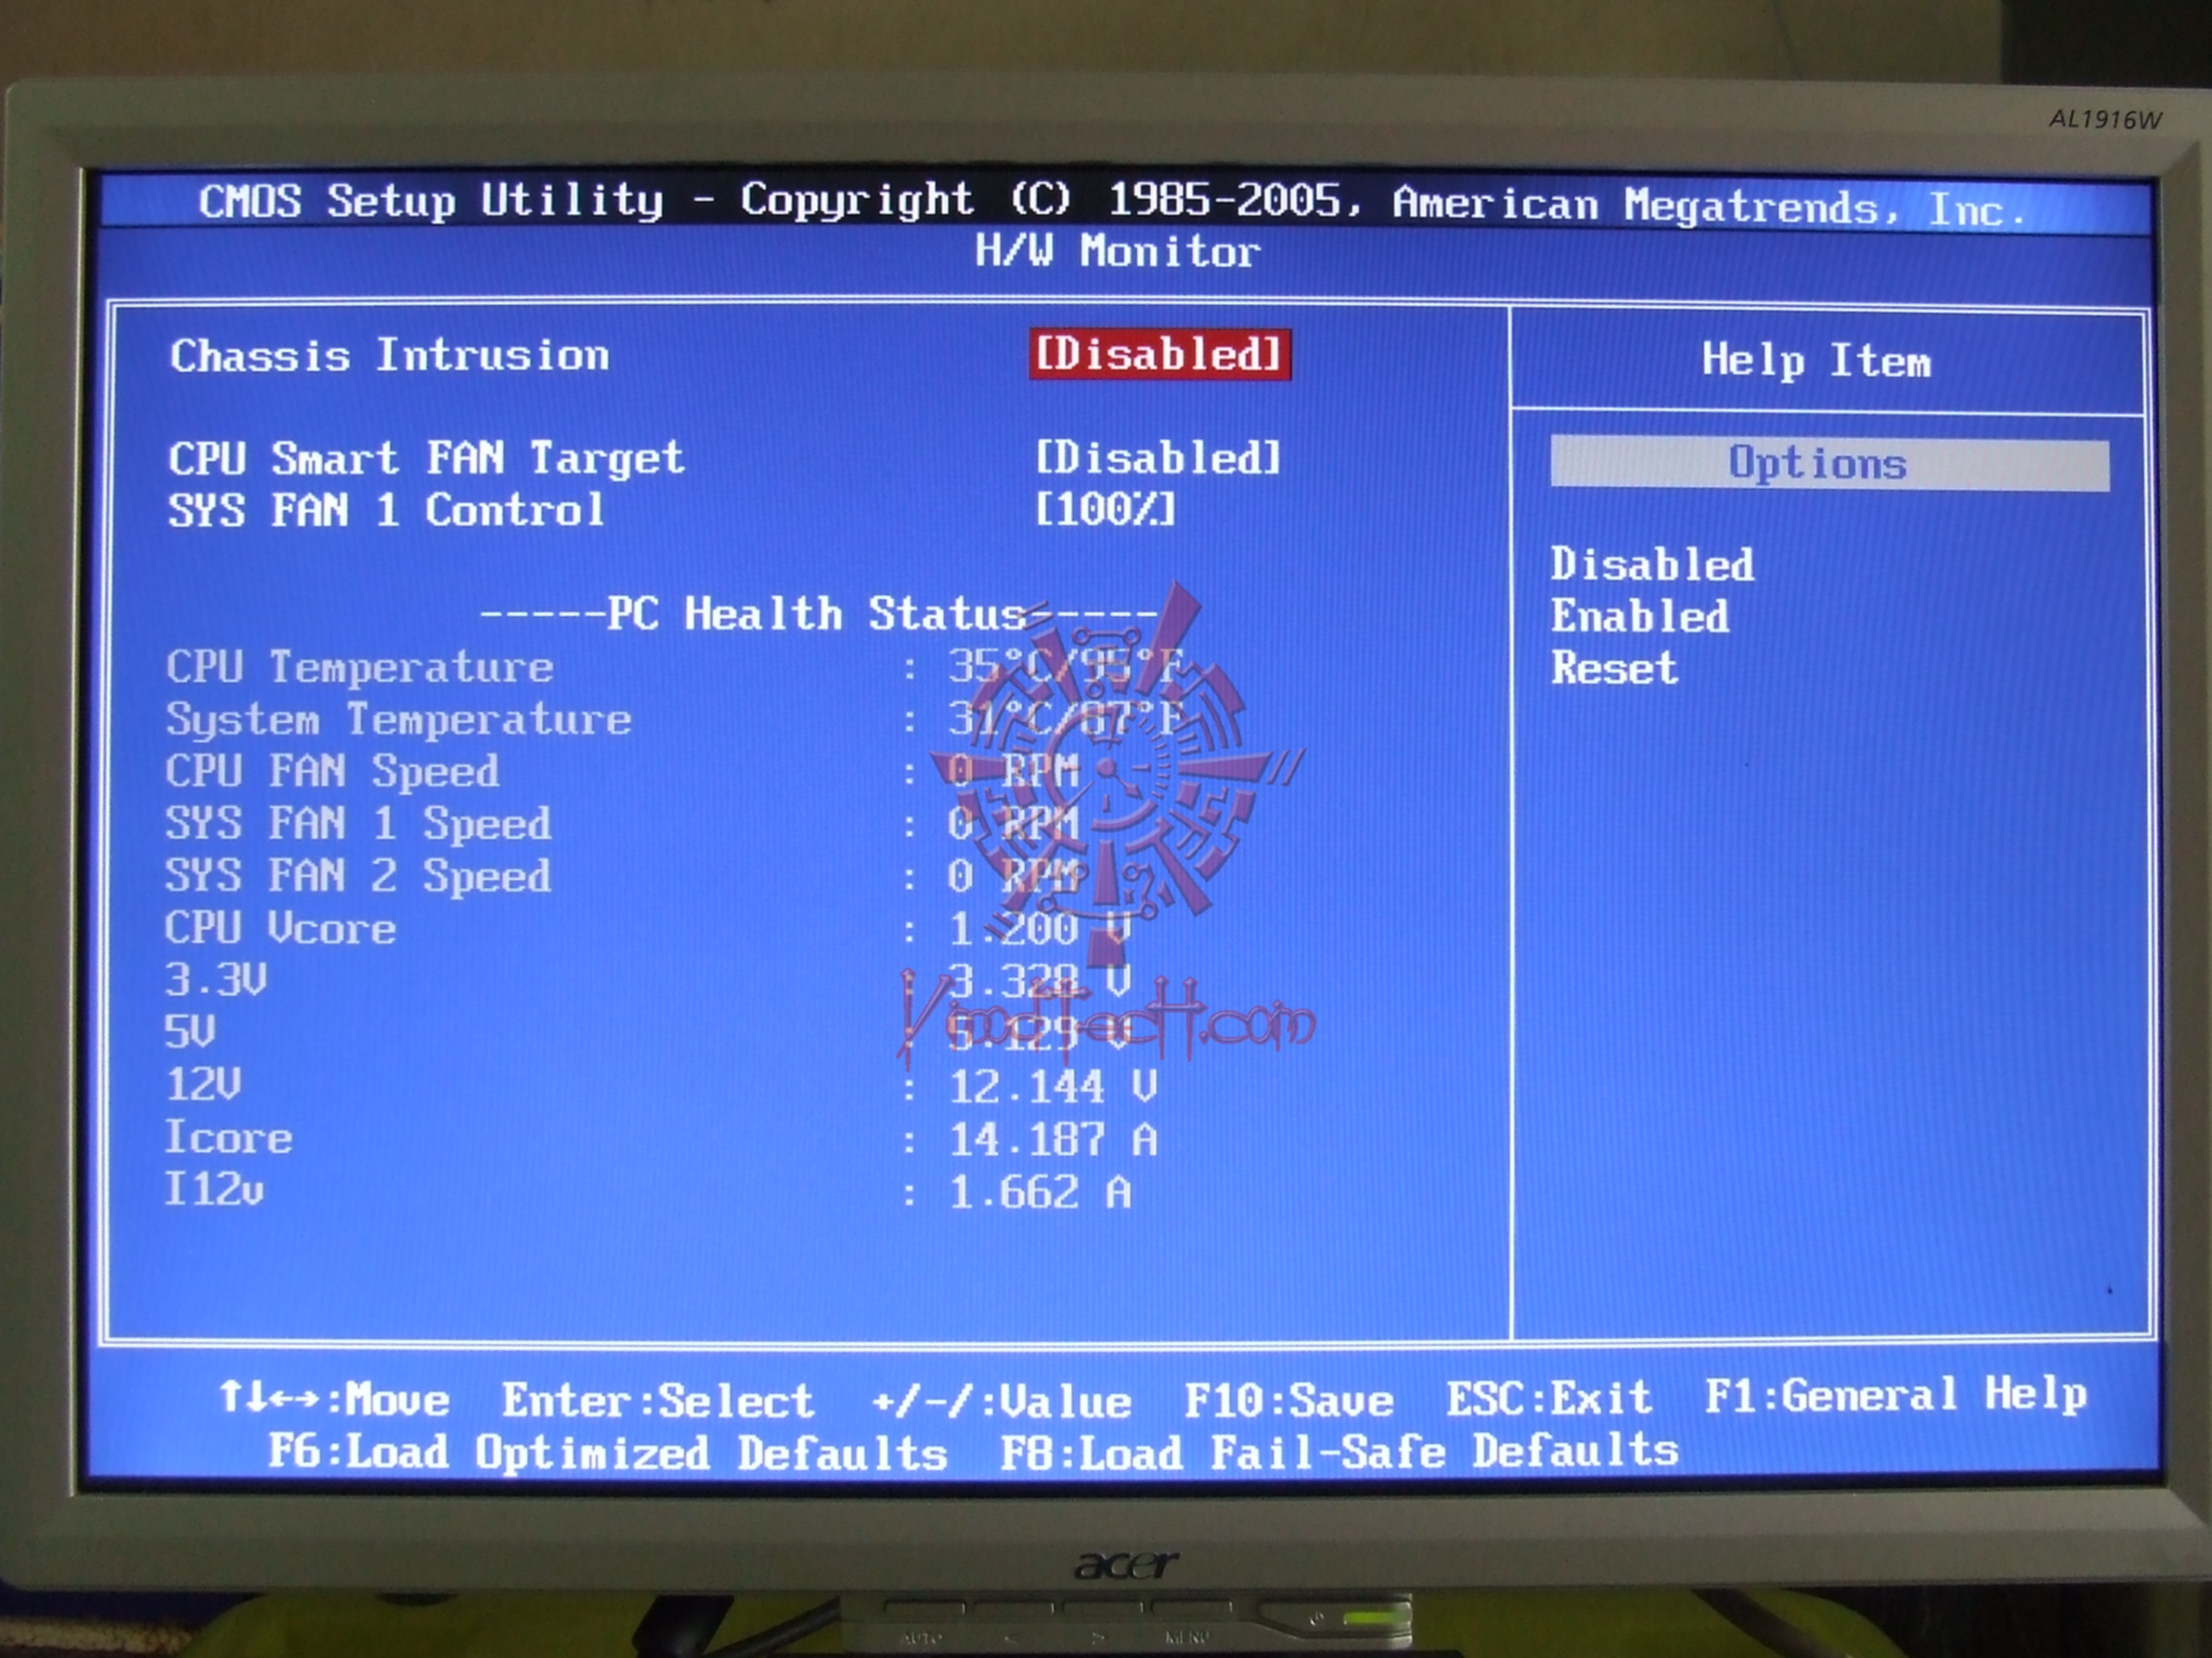Click the arrow keys Move hint
Viewport: 2212px width, 1658px height.
334,1400
